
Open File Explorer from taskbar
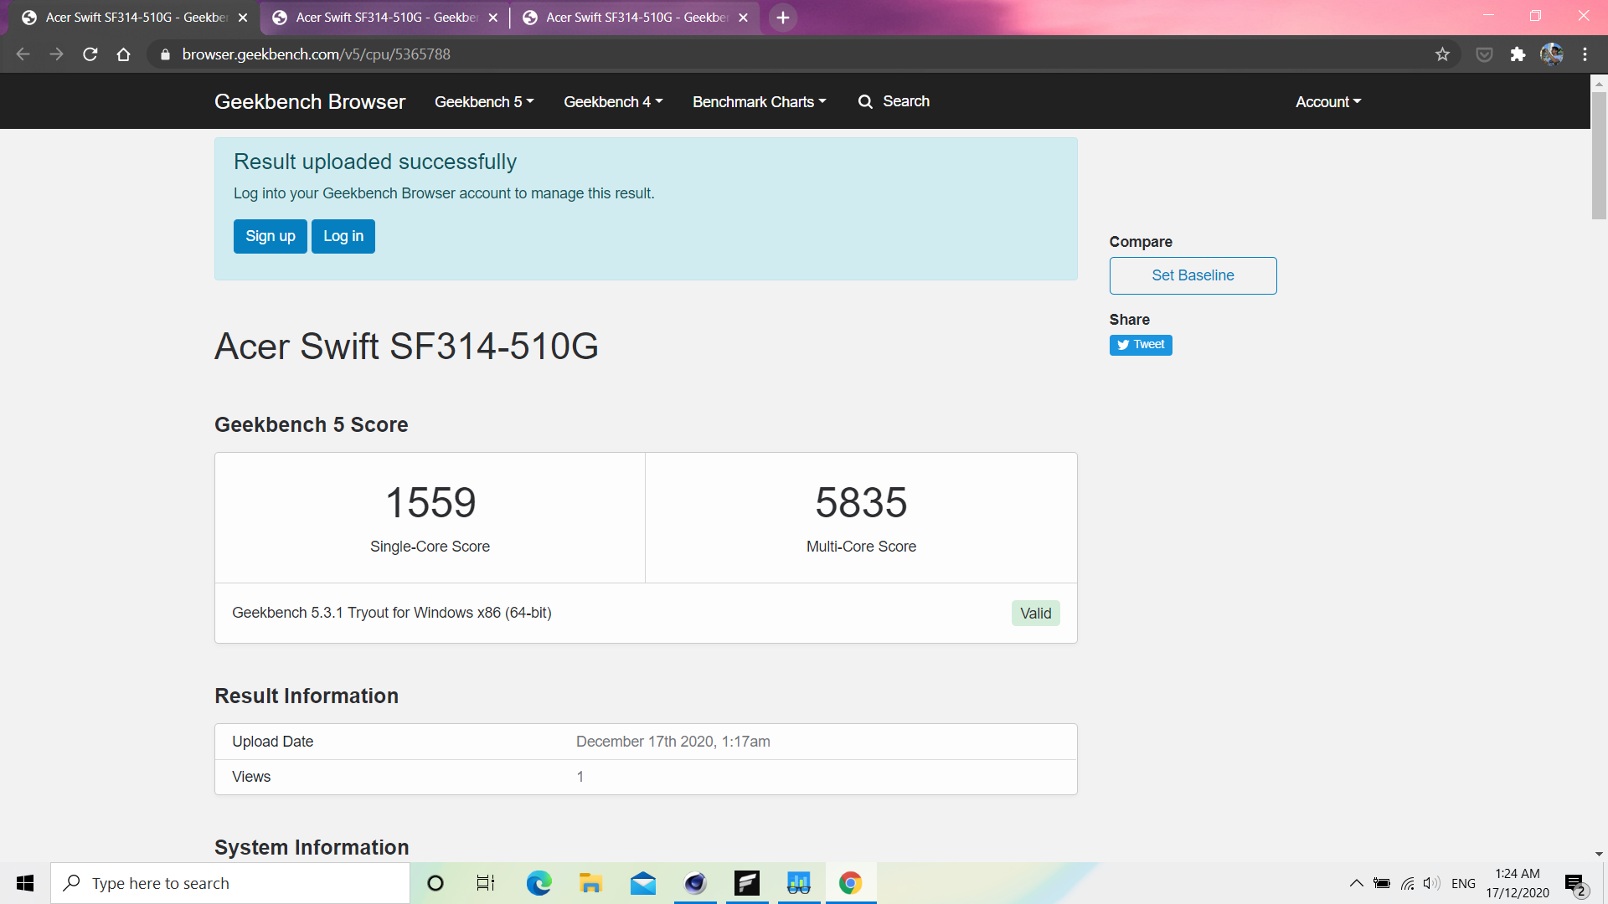[x=591, y=883]
